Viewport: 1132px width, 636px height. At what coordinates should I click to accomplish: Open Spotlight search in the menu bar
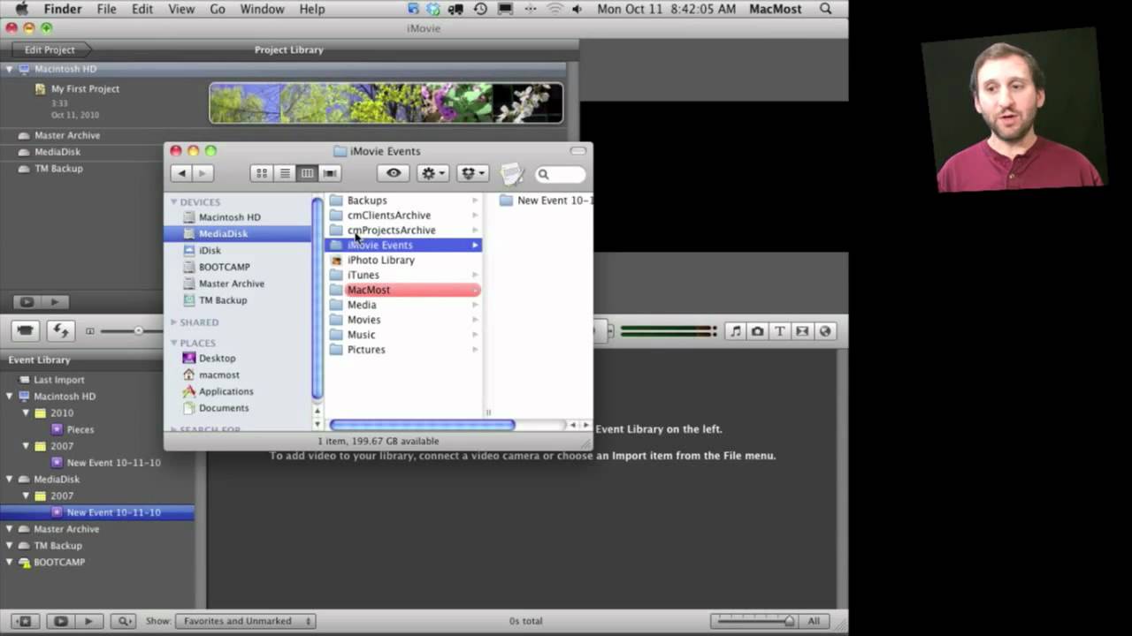tap(826, 9)
